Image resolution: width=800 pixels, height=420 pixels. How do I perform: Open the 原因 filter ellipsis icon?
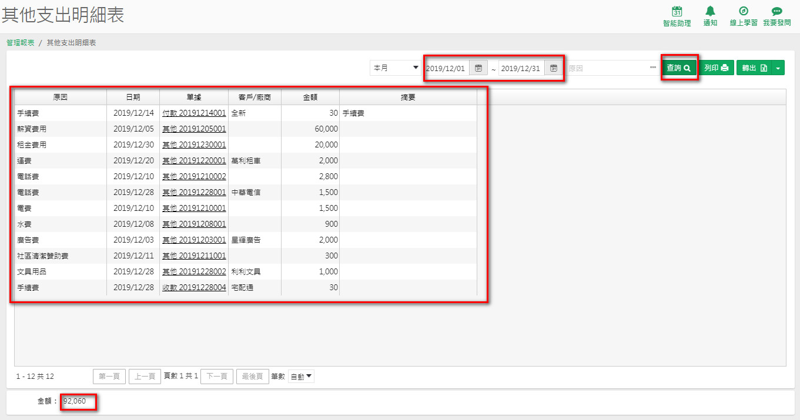[653, 68]
